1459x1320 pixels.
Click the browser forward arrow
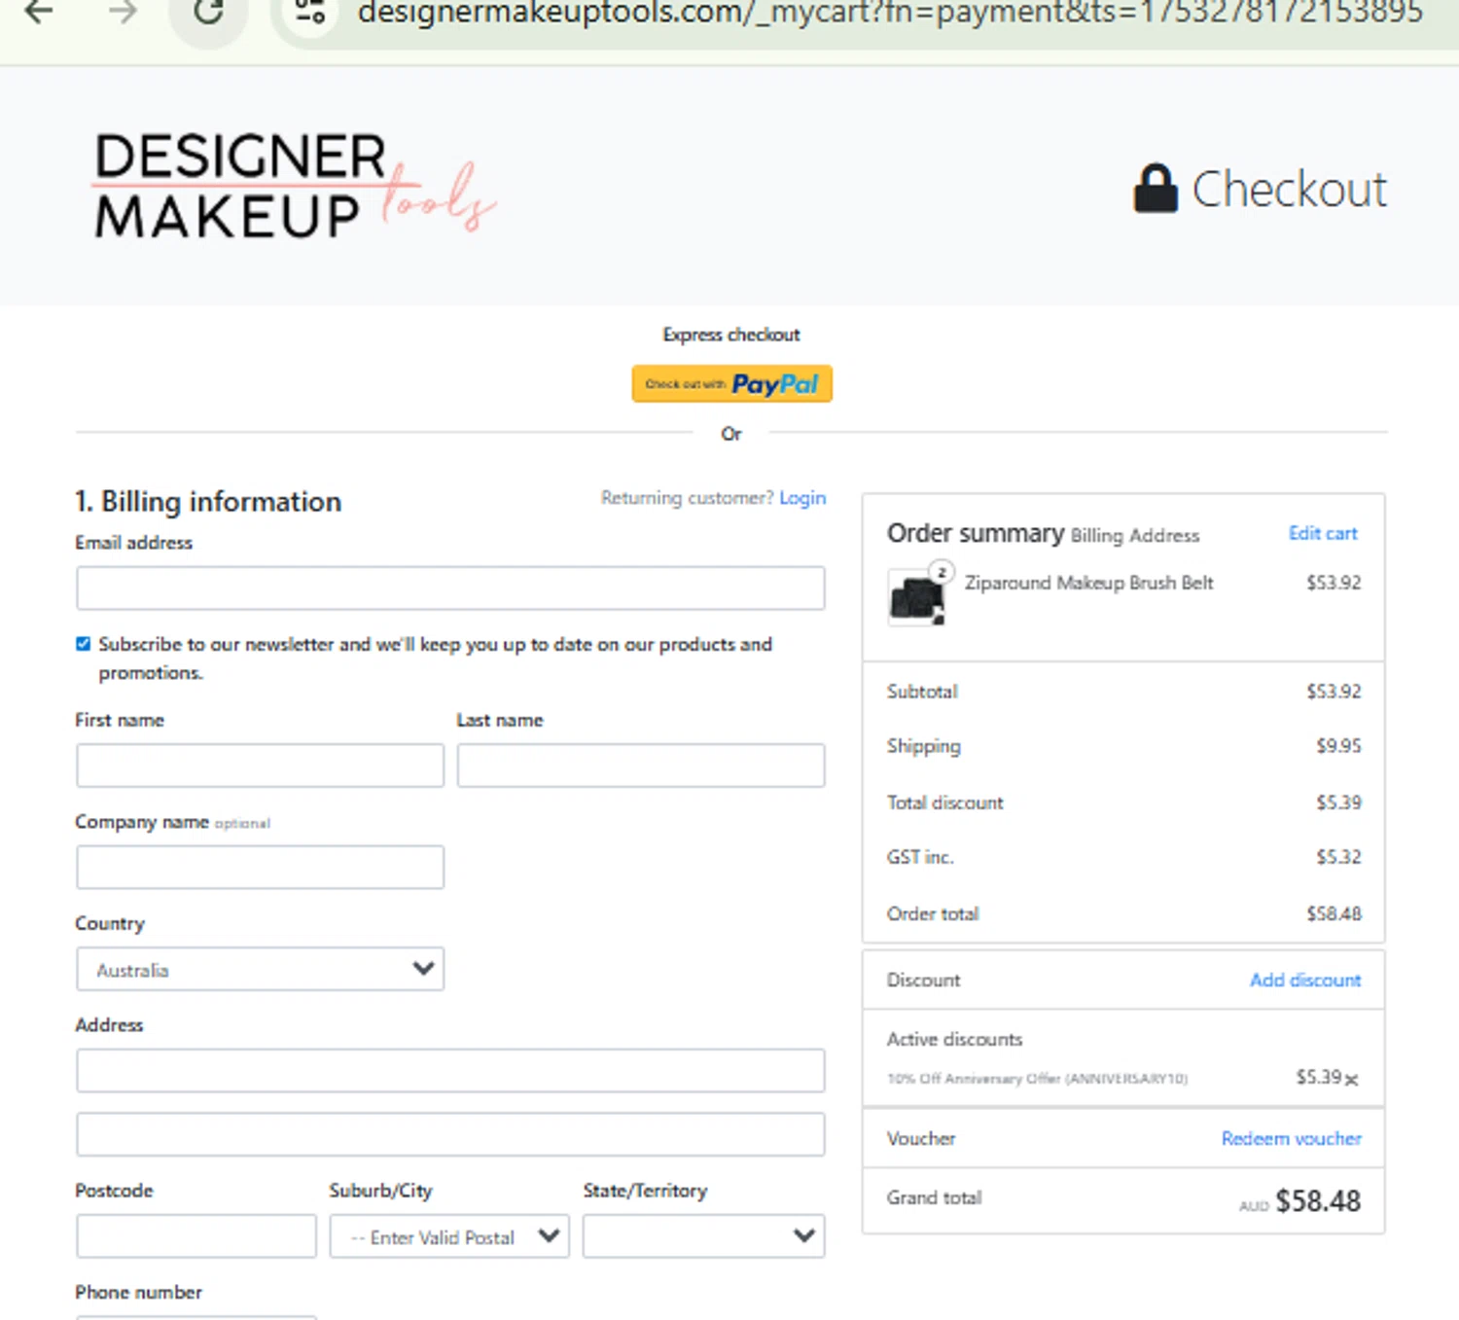[x=123, y=12]
